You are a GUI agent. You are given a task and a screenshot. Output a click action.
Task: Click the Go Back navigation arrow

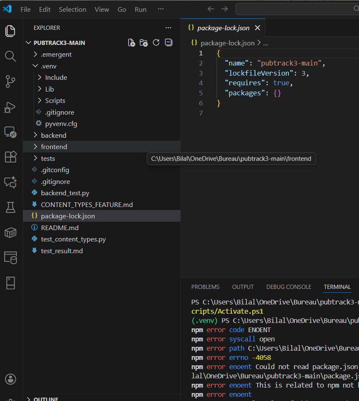pos(211,9)
